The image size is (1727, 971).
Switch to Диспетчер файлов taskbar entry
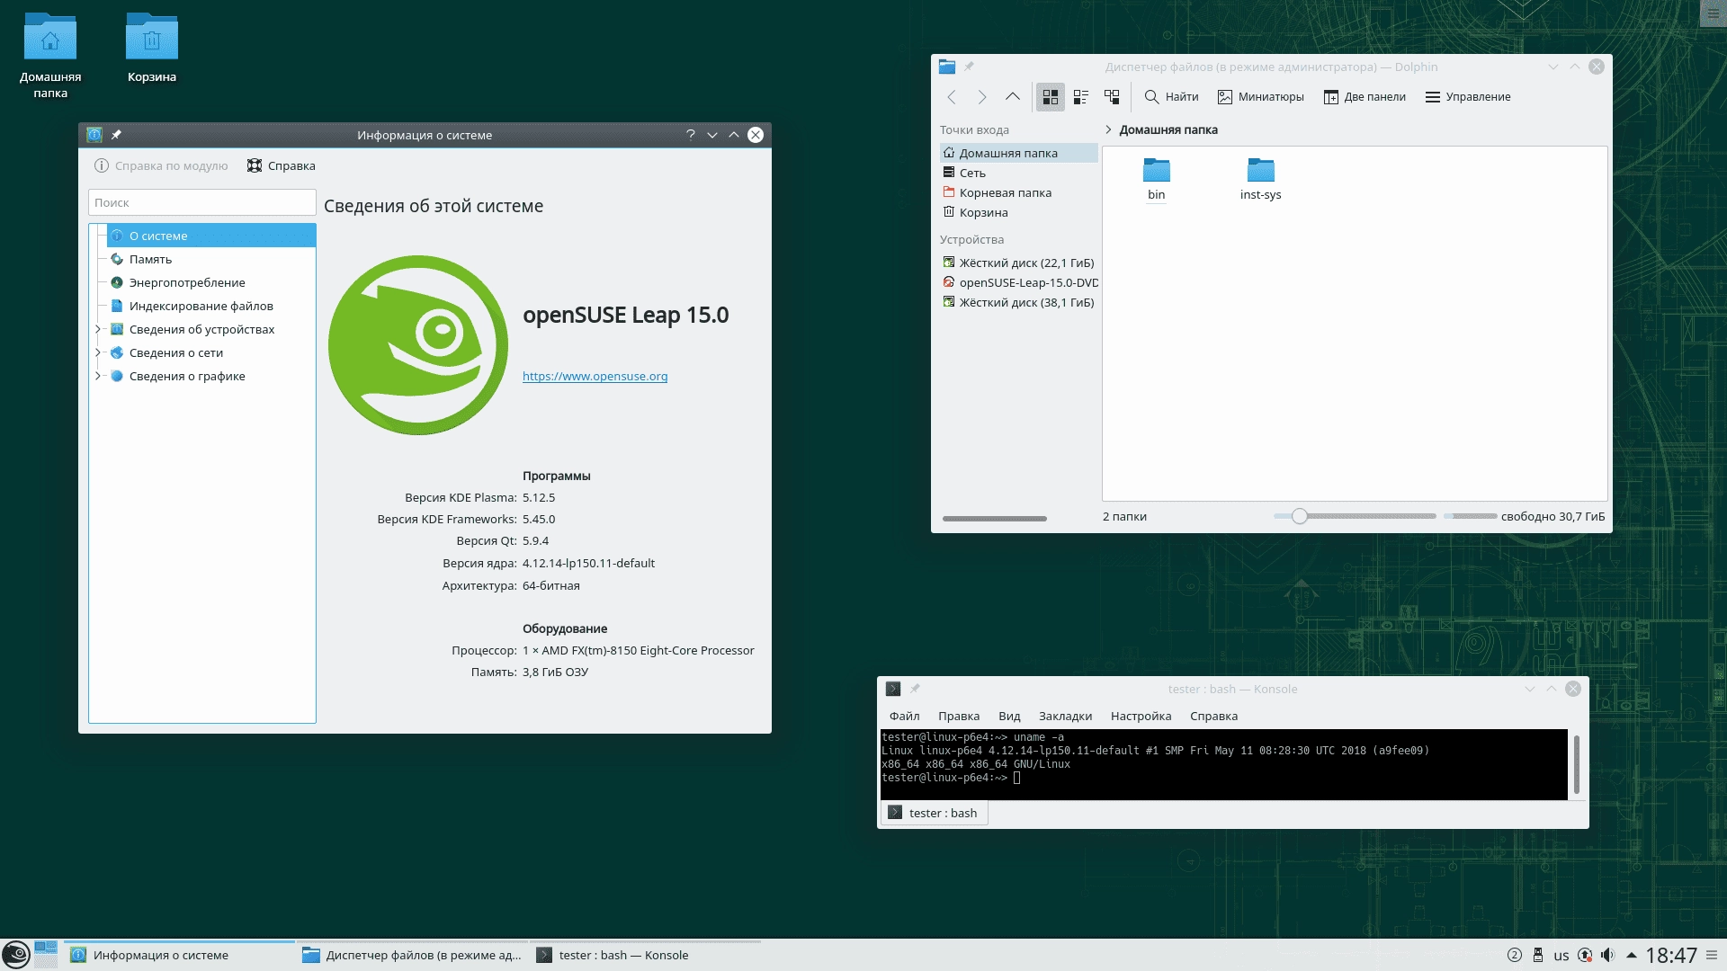point(412,955)
